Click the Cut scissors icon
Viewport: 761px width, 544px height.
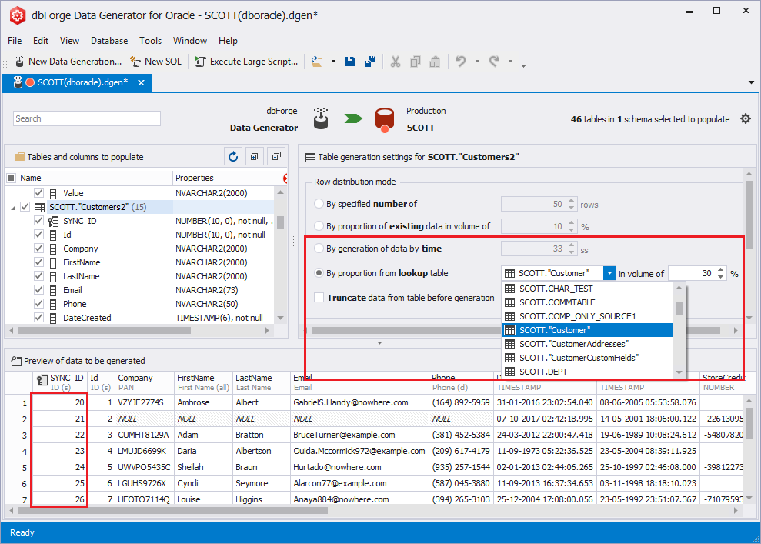tap(396, 62)
